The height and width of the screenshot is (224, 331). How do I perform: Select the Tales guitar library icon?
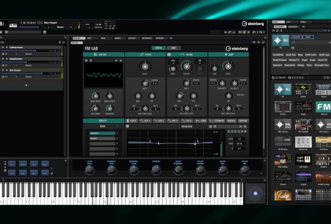[x=282, y=195]
